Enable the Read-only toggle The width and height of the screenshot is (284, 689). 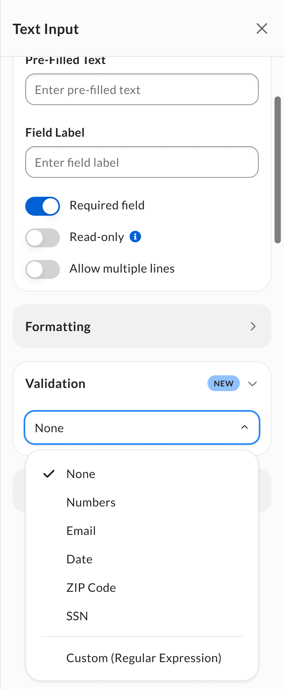tap(42, 237)
